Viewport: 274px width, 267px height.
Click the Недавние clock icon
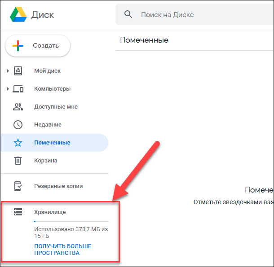[x=18, y=125]
